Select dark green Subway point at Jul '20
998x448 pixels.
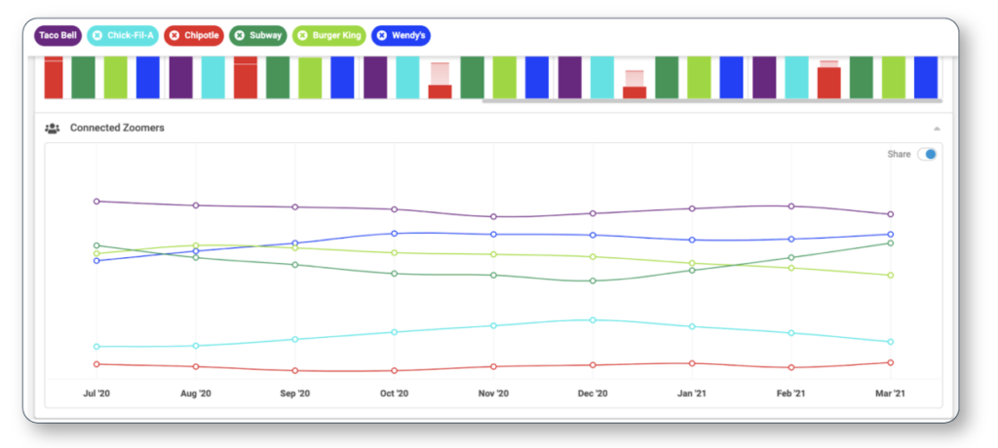[96, 245]
